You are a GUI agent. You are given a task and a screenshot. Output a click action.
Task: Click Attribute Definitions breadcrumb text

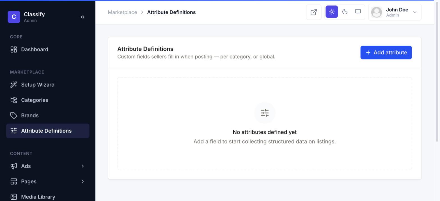171,12
